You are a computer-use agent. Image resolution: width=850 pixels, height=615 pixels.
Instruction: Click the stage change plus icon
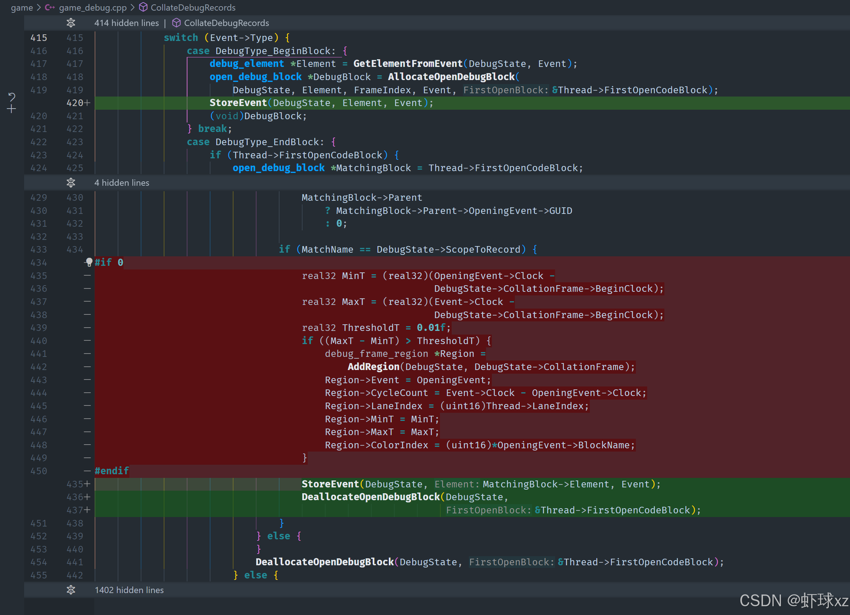[12, 109]
